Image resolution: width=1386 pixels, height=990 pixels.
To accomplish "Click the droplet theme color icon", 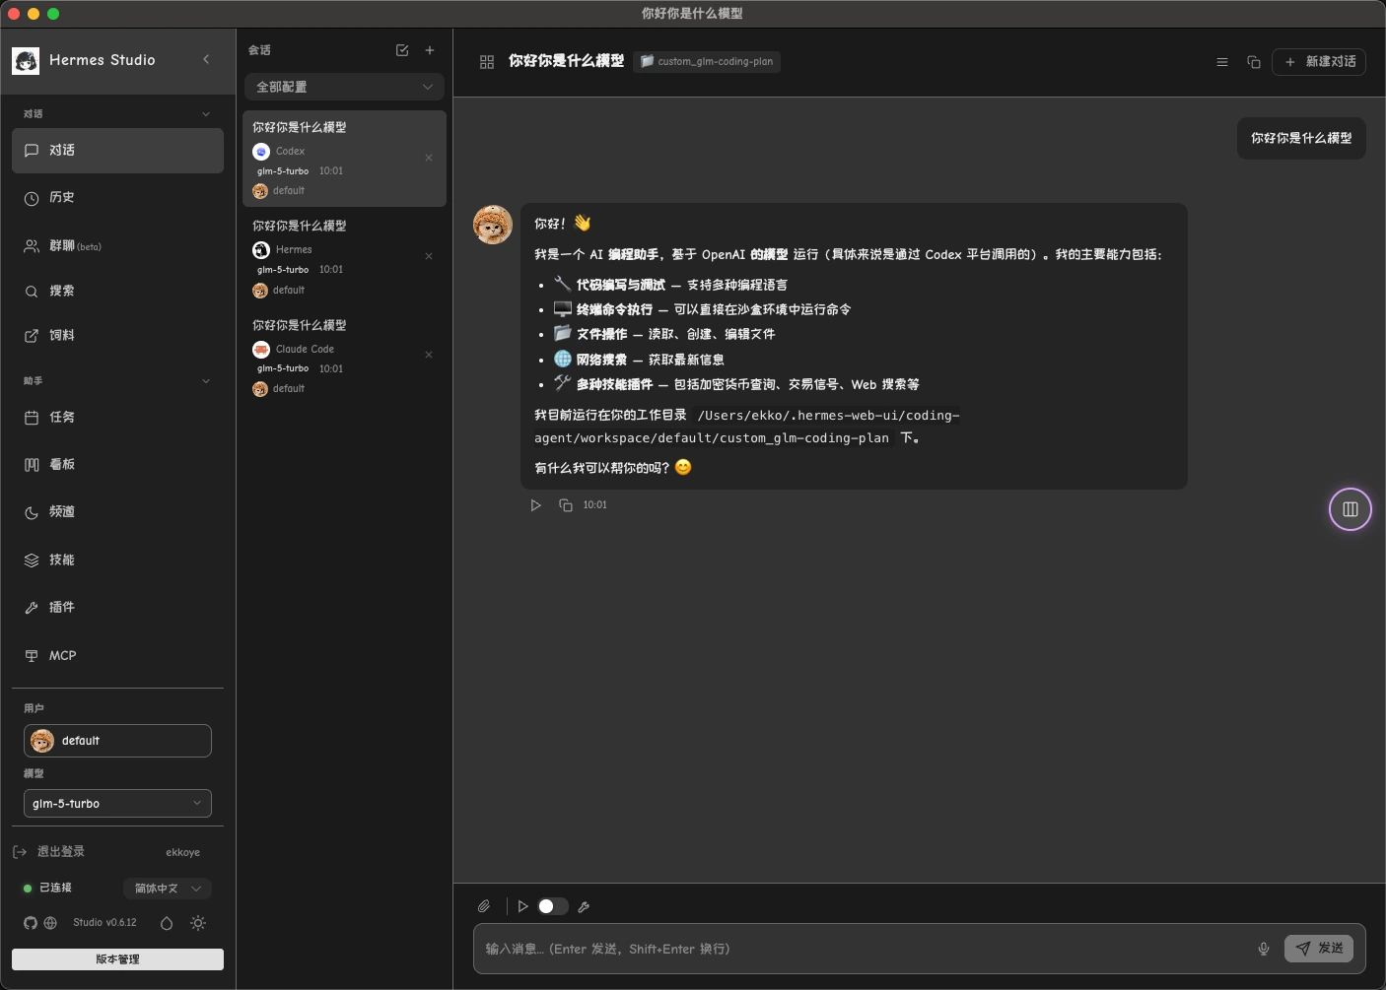I will tap(167, 923).
